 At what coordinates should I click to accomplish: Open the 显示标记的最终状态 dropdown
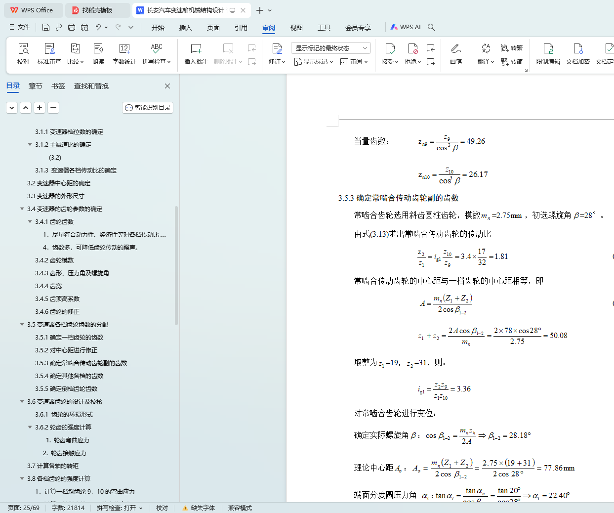(331, 48)
